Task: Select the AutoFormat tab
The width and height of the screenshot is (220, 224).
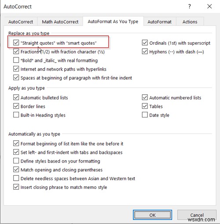Action: [x=159, y=22]
